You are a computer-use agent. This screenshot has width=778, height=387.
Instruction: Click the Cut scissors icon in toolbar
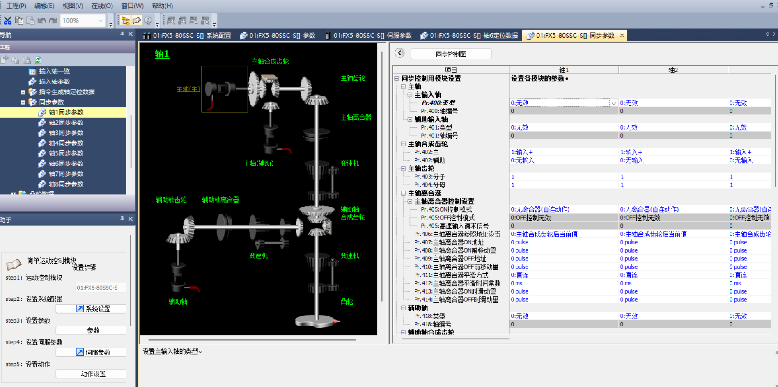(x=7, y=20)
